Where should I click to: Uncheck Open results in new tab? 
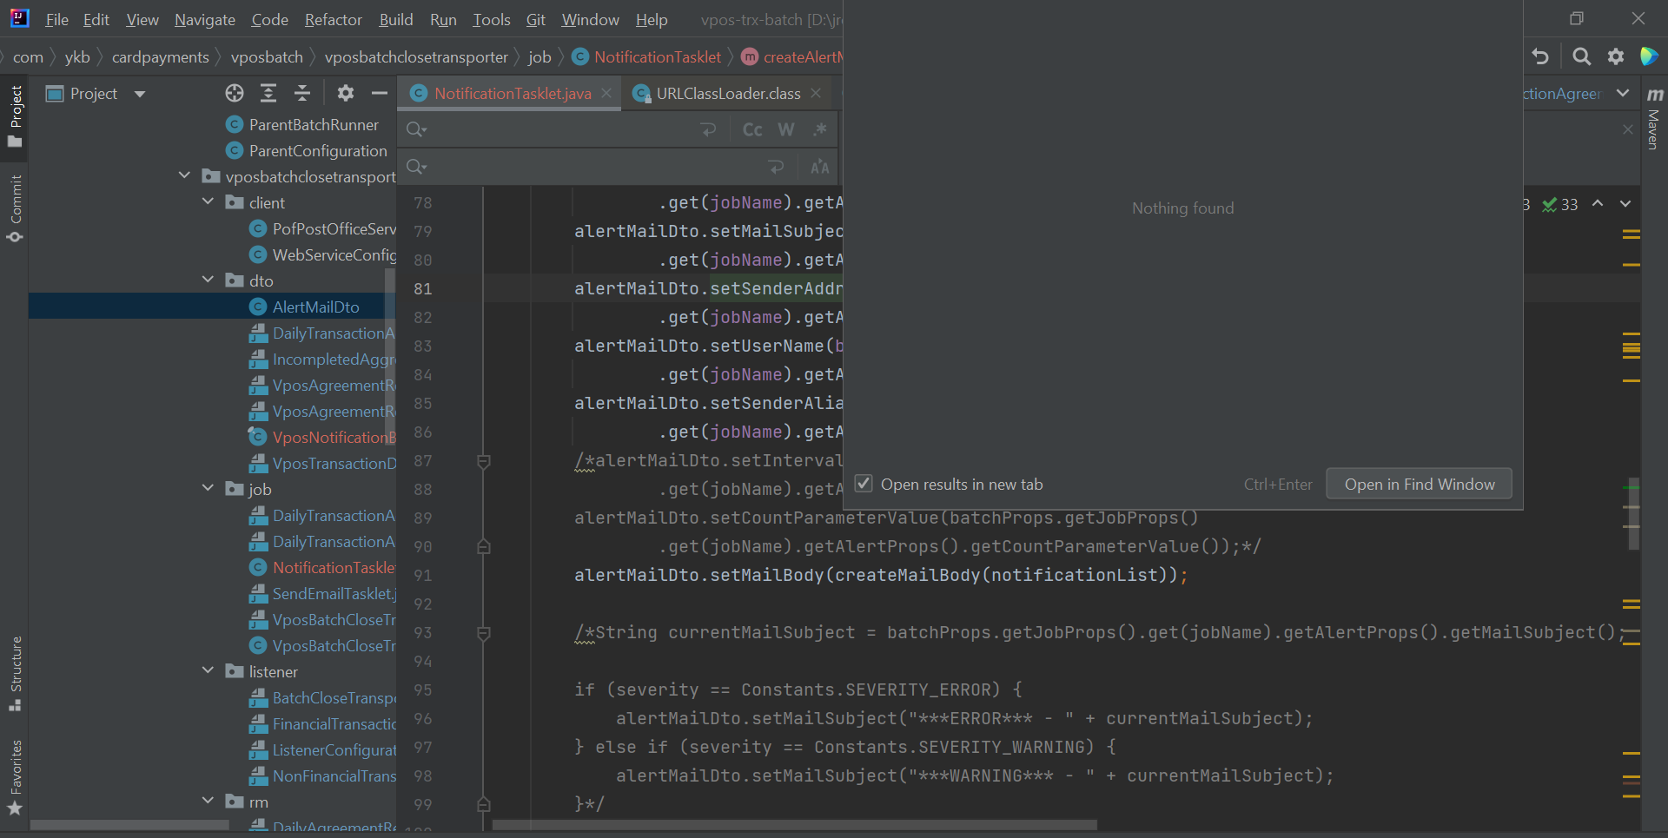pos(864,484)
